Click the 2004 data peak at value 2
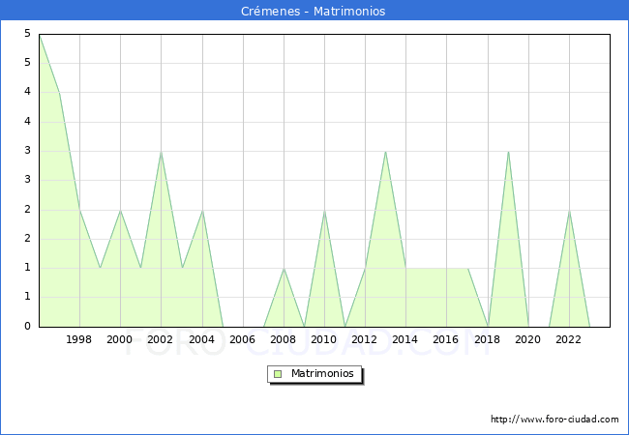 202,211
